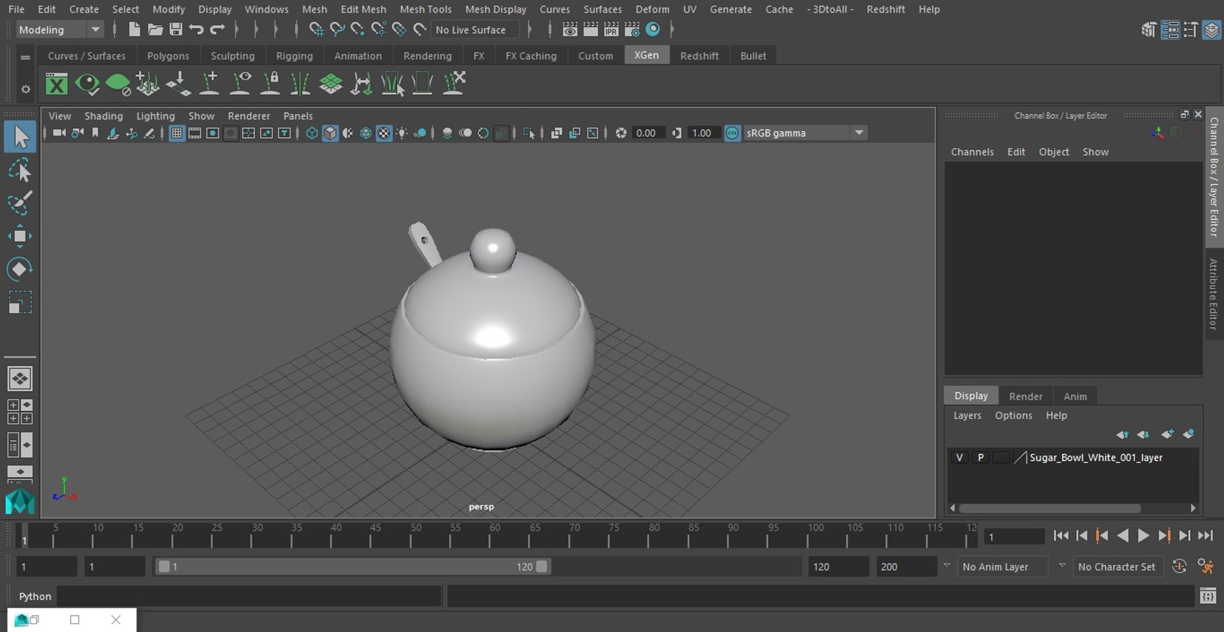Activate the Move tool

[x=20, y=236]
